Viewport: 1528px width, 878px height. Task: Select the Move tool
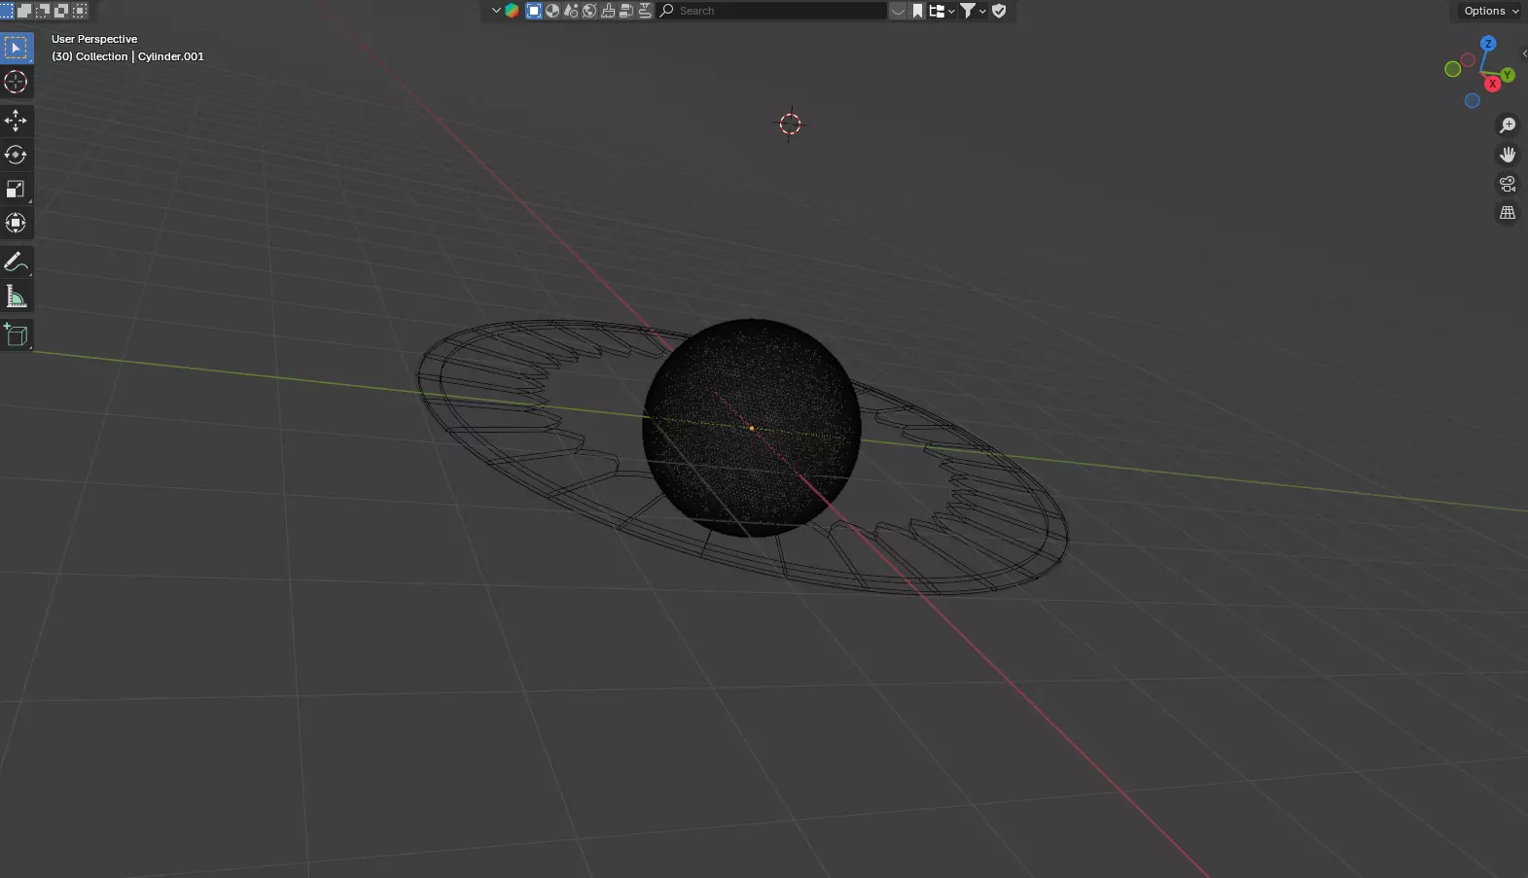tap(16, 121)
